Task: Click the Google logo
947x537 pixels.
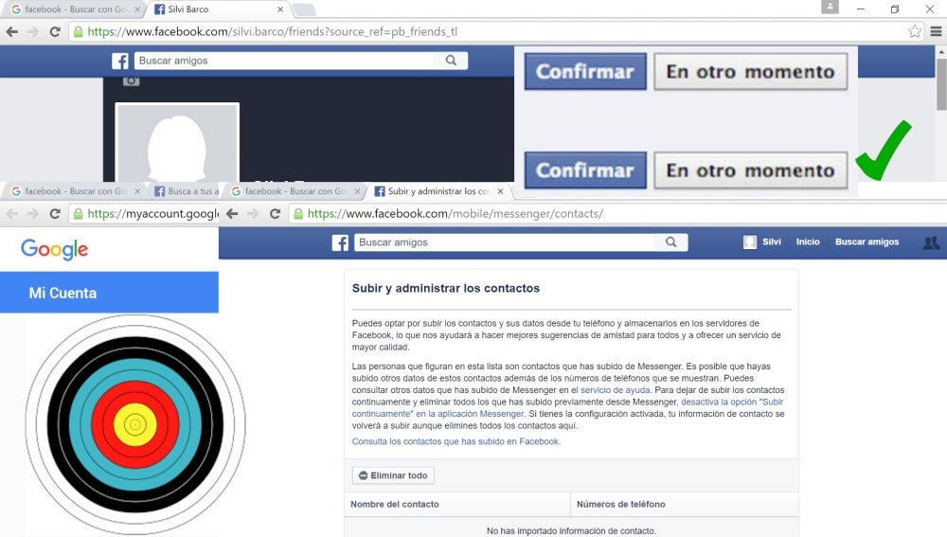Action: click(x=54, y=249)
